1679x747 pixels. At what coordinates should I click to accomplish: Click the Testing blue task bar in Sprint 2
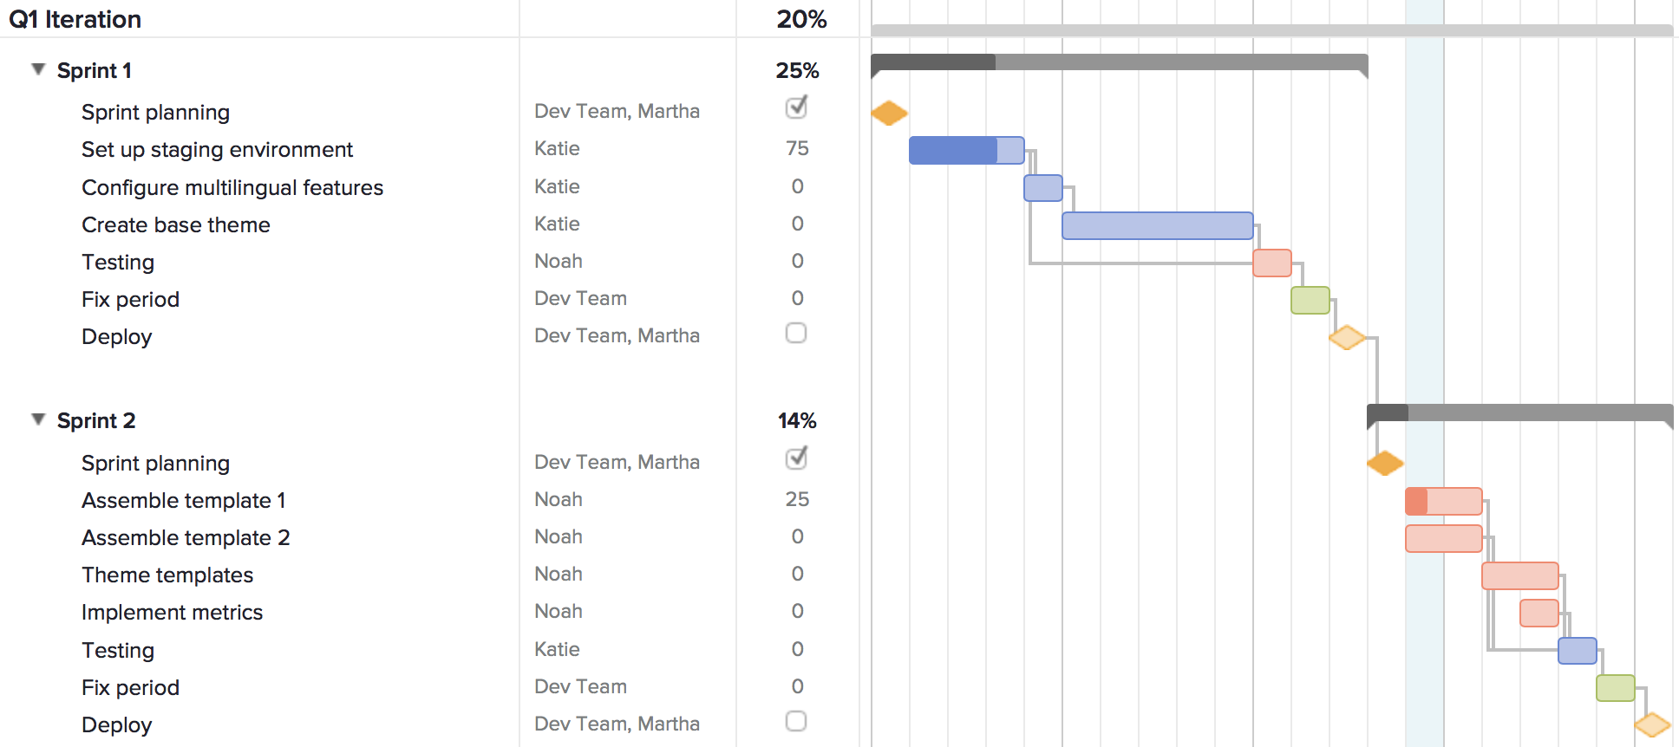click(x=1577, y=650)
